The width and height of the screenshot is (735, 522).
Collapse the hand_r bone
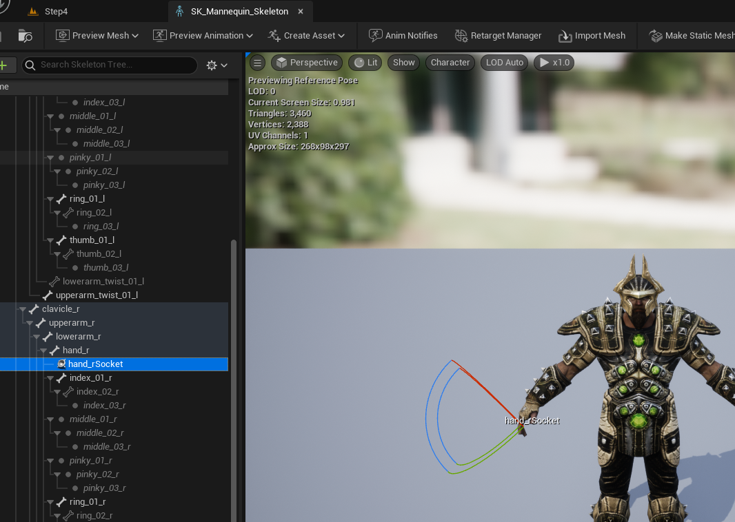[43, 351]
